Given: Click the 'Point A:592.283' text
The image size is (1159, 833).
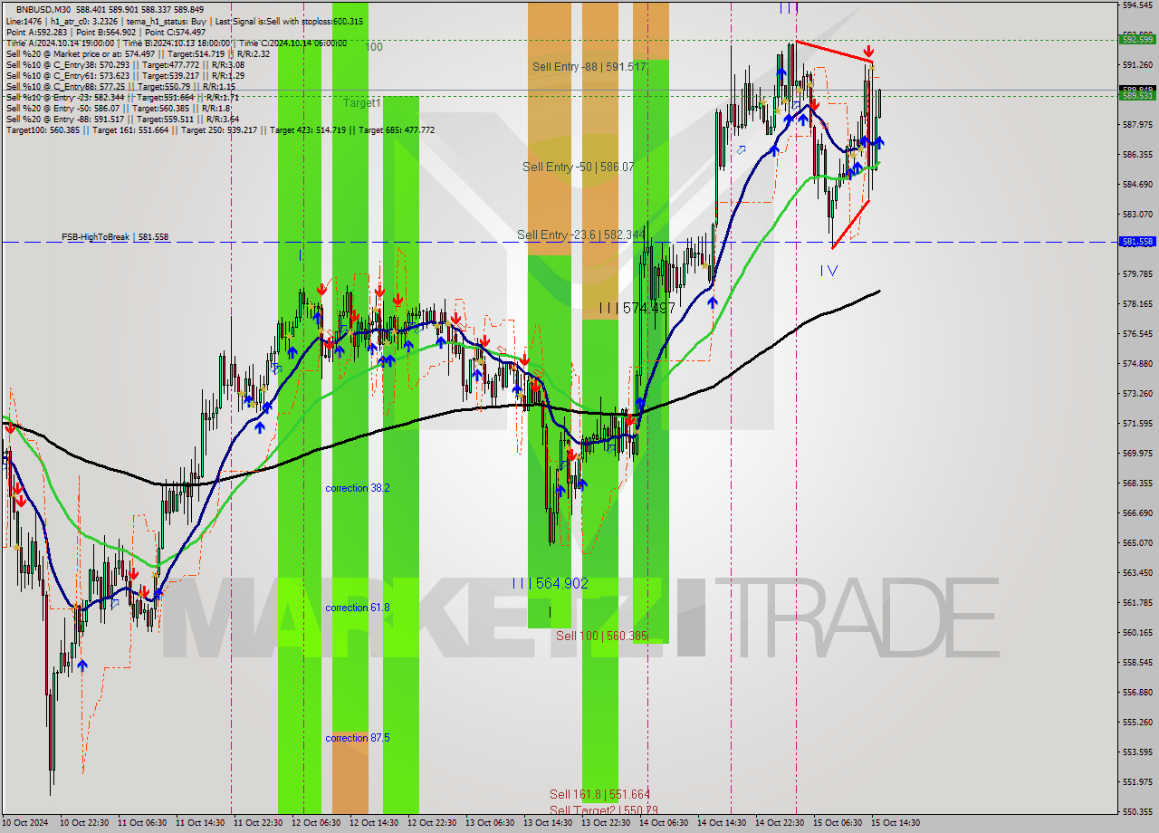Looking at the screenshot, I should pos(36,32).
